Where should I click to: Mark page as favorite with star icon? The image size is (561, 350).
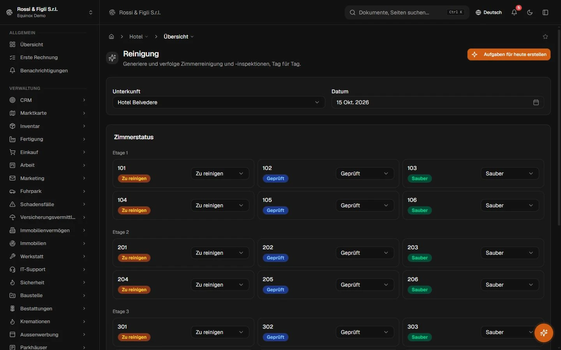(x=545, y=37)
